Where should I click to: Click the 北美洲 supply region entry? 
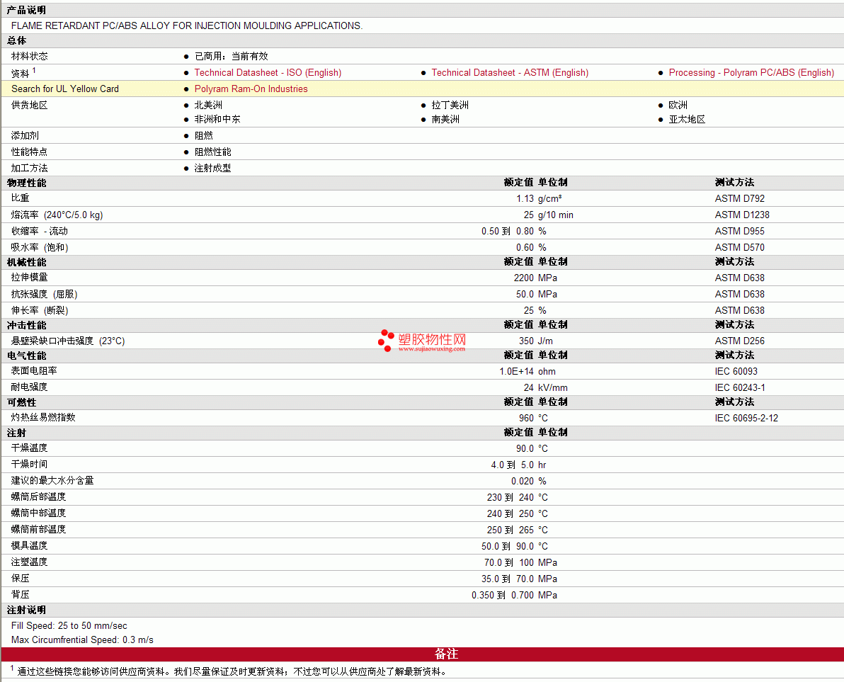(x=208, y=105)
